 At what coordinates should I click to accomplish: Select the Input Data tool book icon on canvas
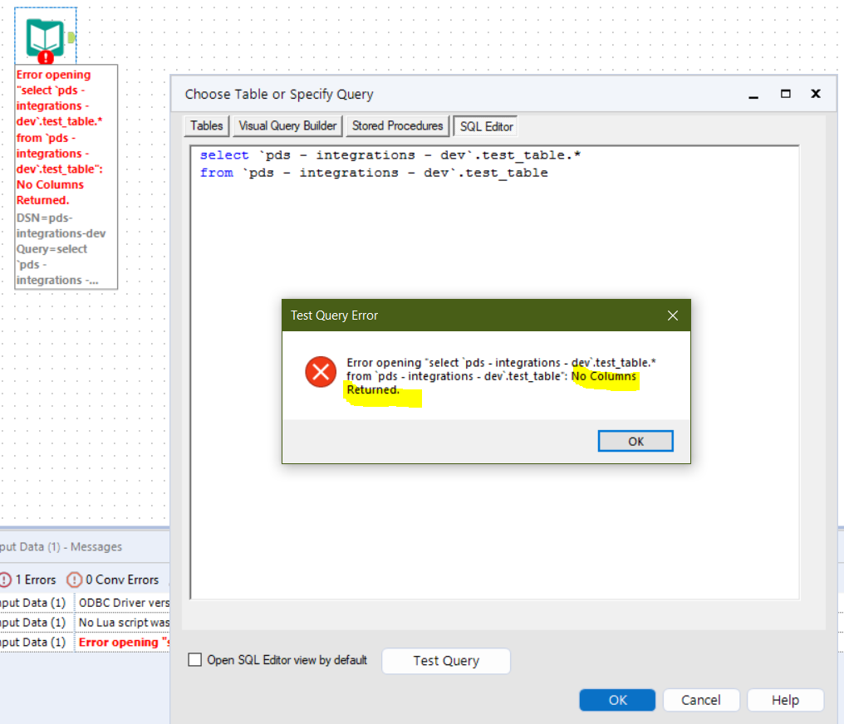(44, 35)
